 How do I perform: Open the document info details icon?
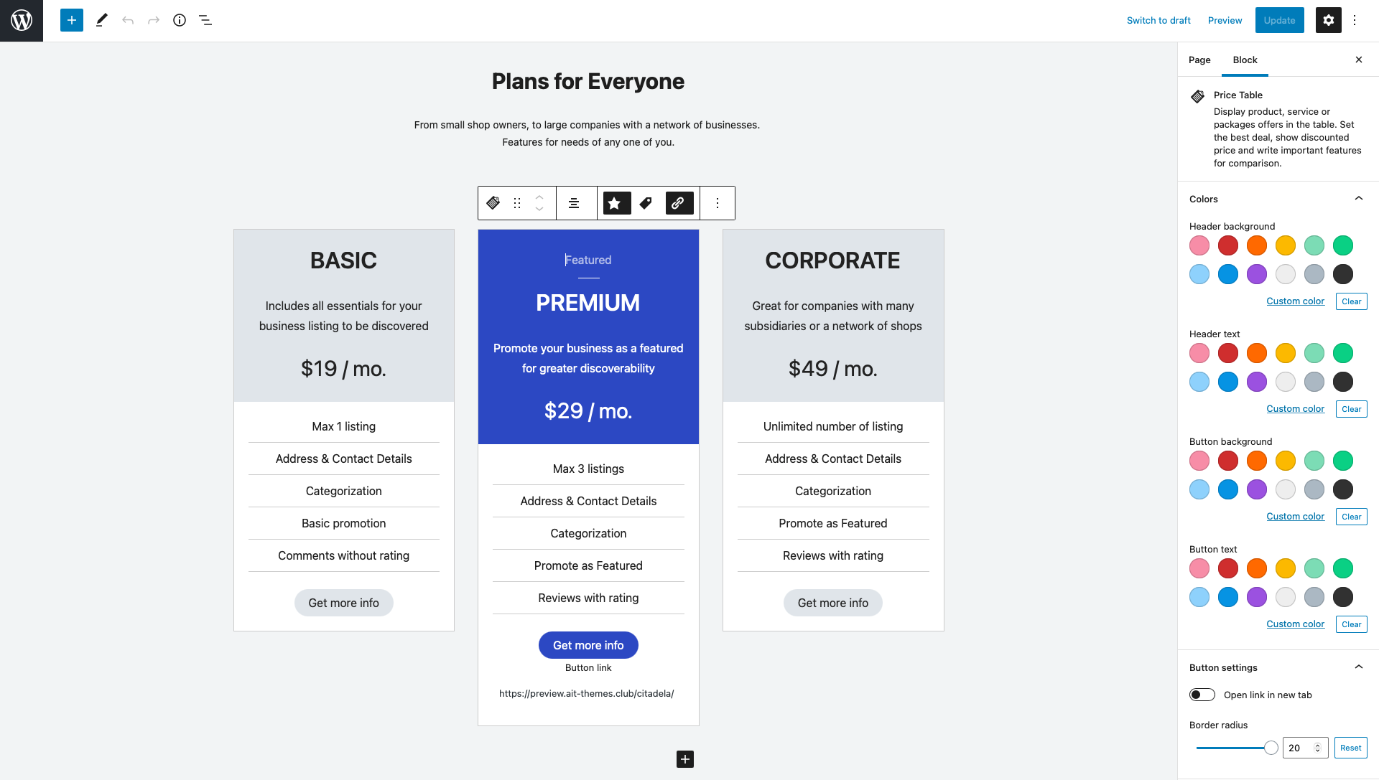point(180,20)
